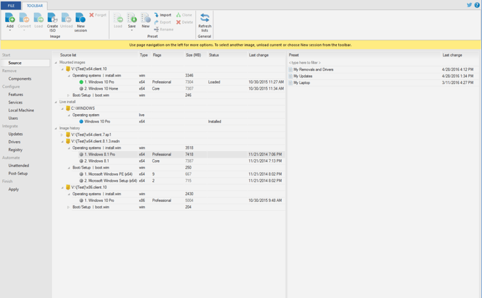482x298 pixels.
Task: Open the FILE tab
Action: tap(11, 6)
